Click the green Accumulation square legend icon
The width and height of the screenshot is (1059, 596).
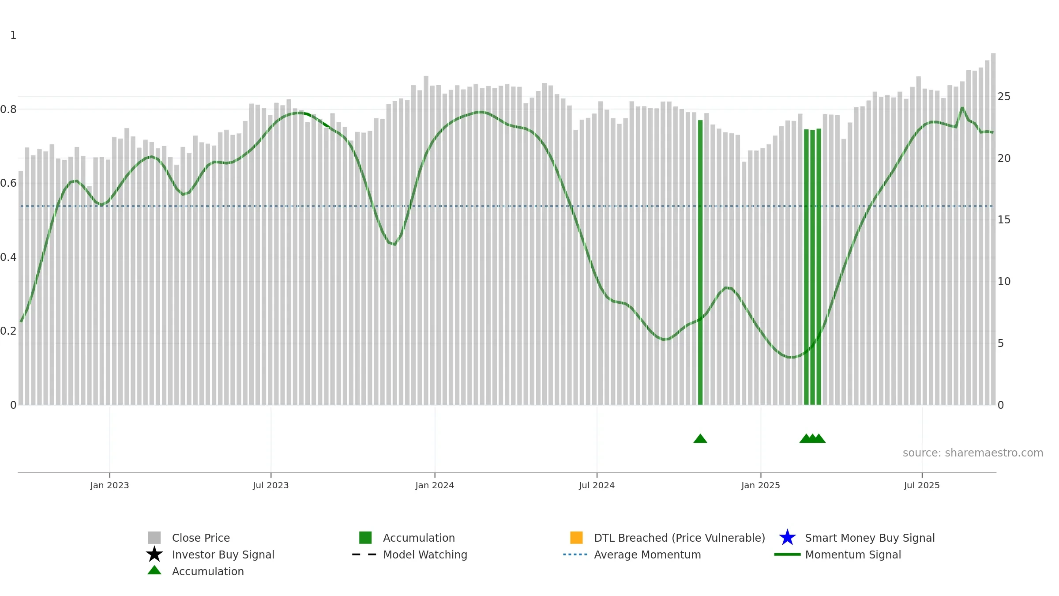pos(365,538)
